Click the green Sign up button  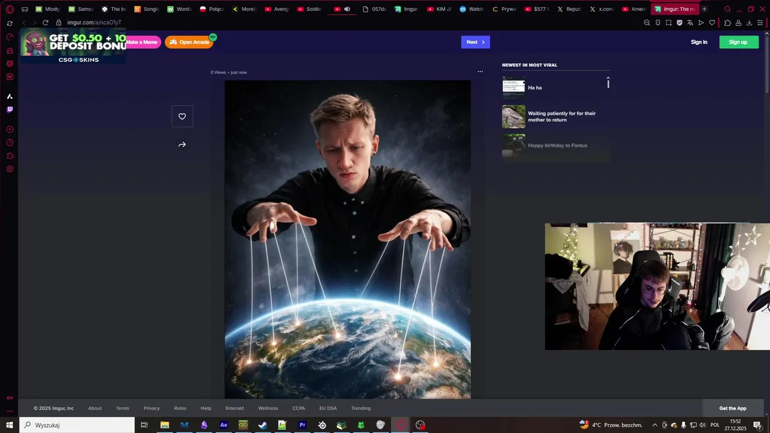pos(739,42)
